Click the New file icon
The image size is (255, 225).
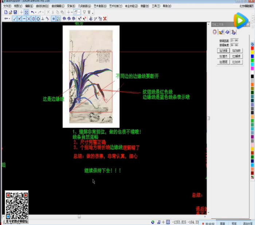6,12
